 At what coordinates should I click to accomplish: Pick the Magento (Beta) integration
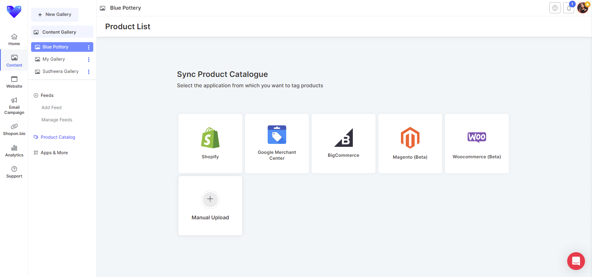coord(410,138)
